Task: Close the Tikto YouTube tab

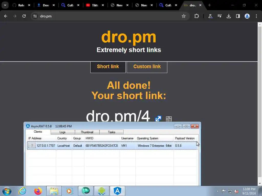Action: point(103,5)
